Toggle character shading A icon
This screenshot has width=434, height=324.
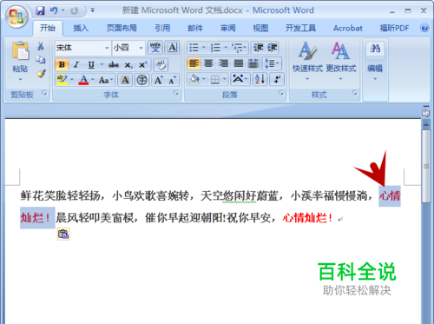click(125, 80)
